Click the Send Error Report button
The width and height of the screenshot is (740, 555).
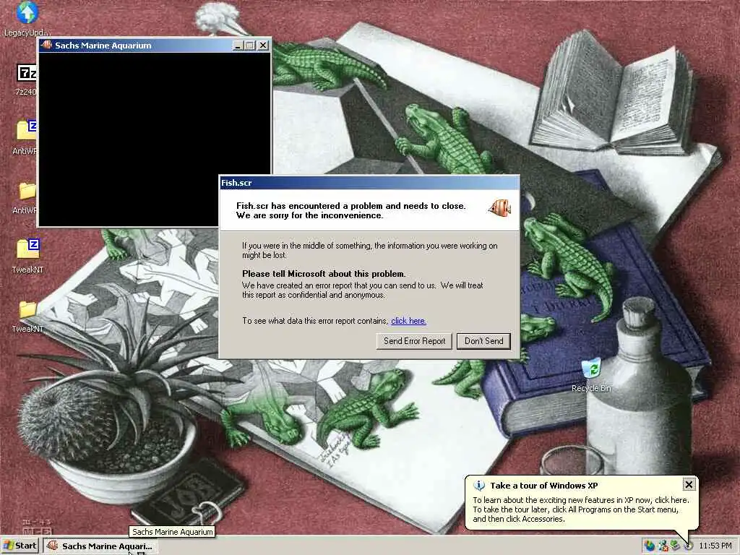click(x=414, y=341)
